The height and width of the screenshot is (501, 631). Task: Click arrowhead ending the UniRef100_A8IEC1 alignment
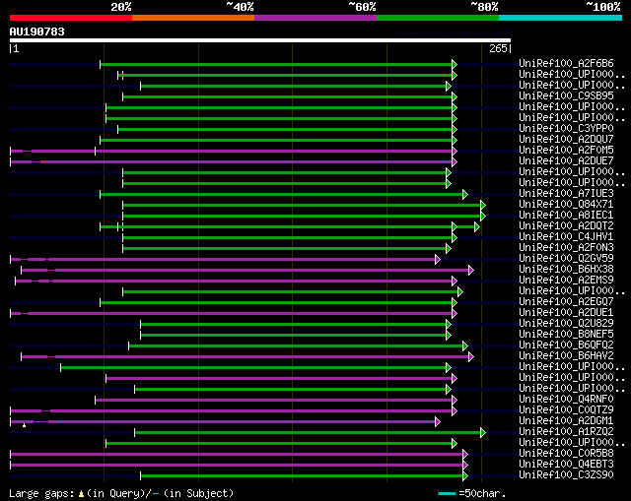click(x=483, y=217)
